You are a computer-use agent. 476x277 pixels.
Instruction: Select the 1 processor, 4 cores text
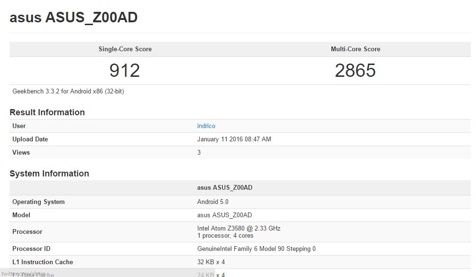coord(225,236)
